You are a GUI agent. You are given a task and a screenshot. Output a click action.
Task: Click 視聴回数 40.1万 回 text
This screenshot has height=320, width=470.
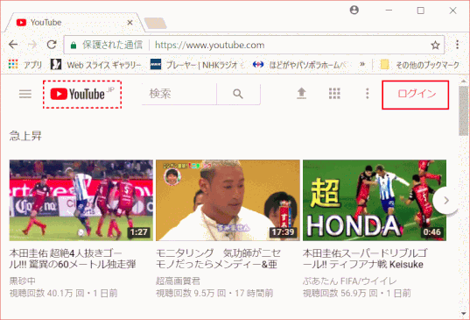pyautogui.click(x=46, y=294)
